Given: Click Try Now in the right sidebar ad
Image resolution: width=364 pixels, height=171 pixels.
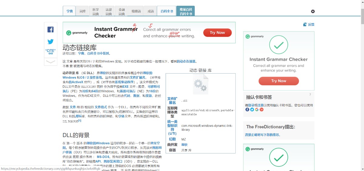Looking at the screenshot, I should (278, 81).
